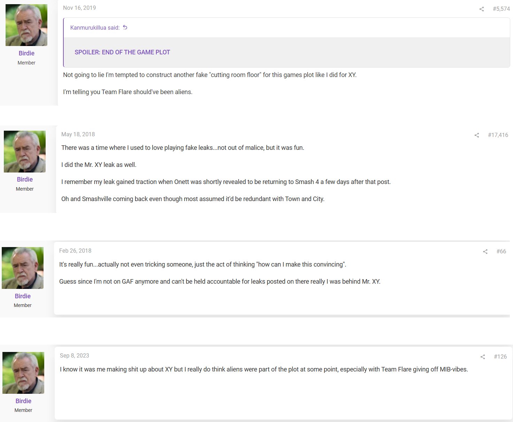Screen dimensions: 513x422
Task: Open the Sep 8, 2023 post date
Action: click(75, 355)
